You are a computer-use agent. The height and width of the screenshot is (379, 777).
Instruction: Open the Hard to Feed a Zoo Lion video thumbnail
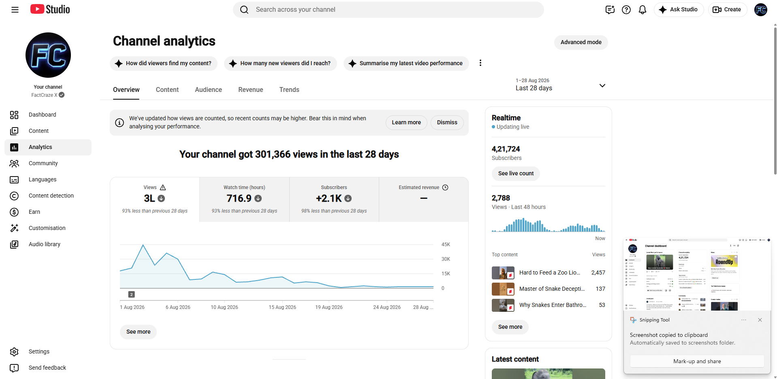point(503,273)
